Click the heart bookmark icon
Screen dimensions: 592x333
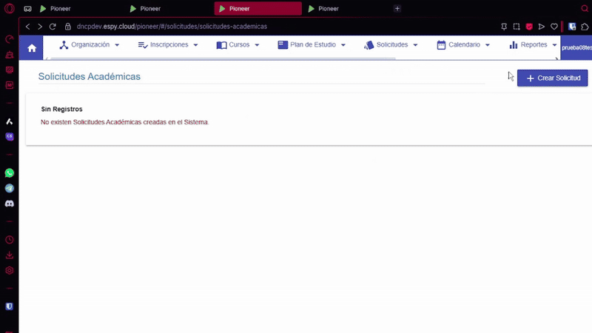(x=554, y=27)
